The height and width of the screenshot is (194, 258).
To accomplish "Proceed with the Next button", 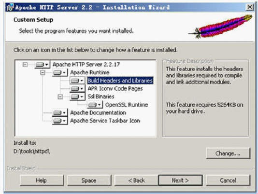I will point(181,180).
